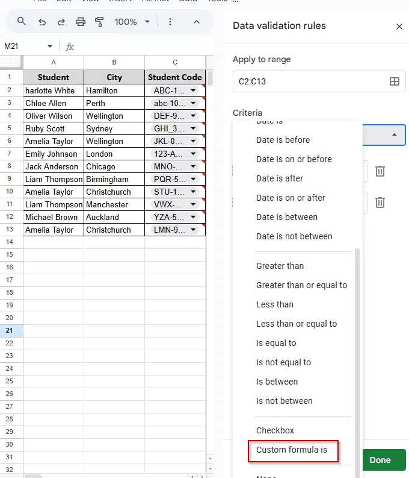Select column C header
The height and width of the screenshot is (478, 409).
tap(175, 62)
